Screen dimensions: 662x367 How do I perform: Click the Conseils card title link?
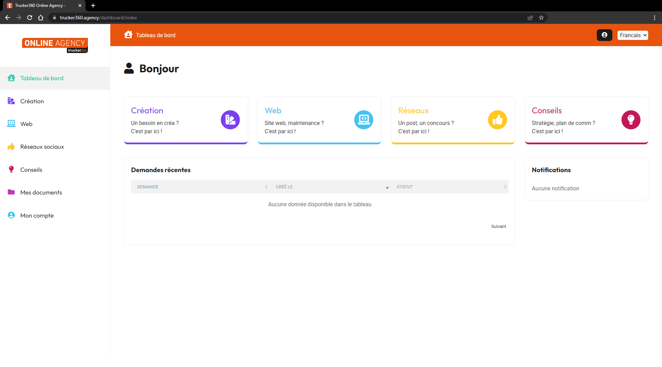[547, 111]
